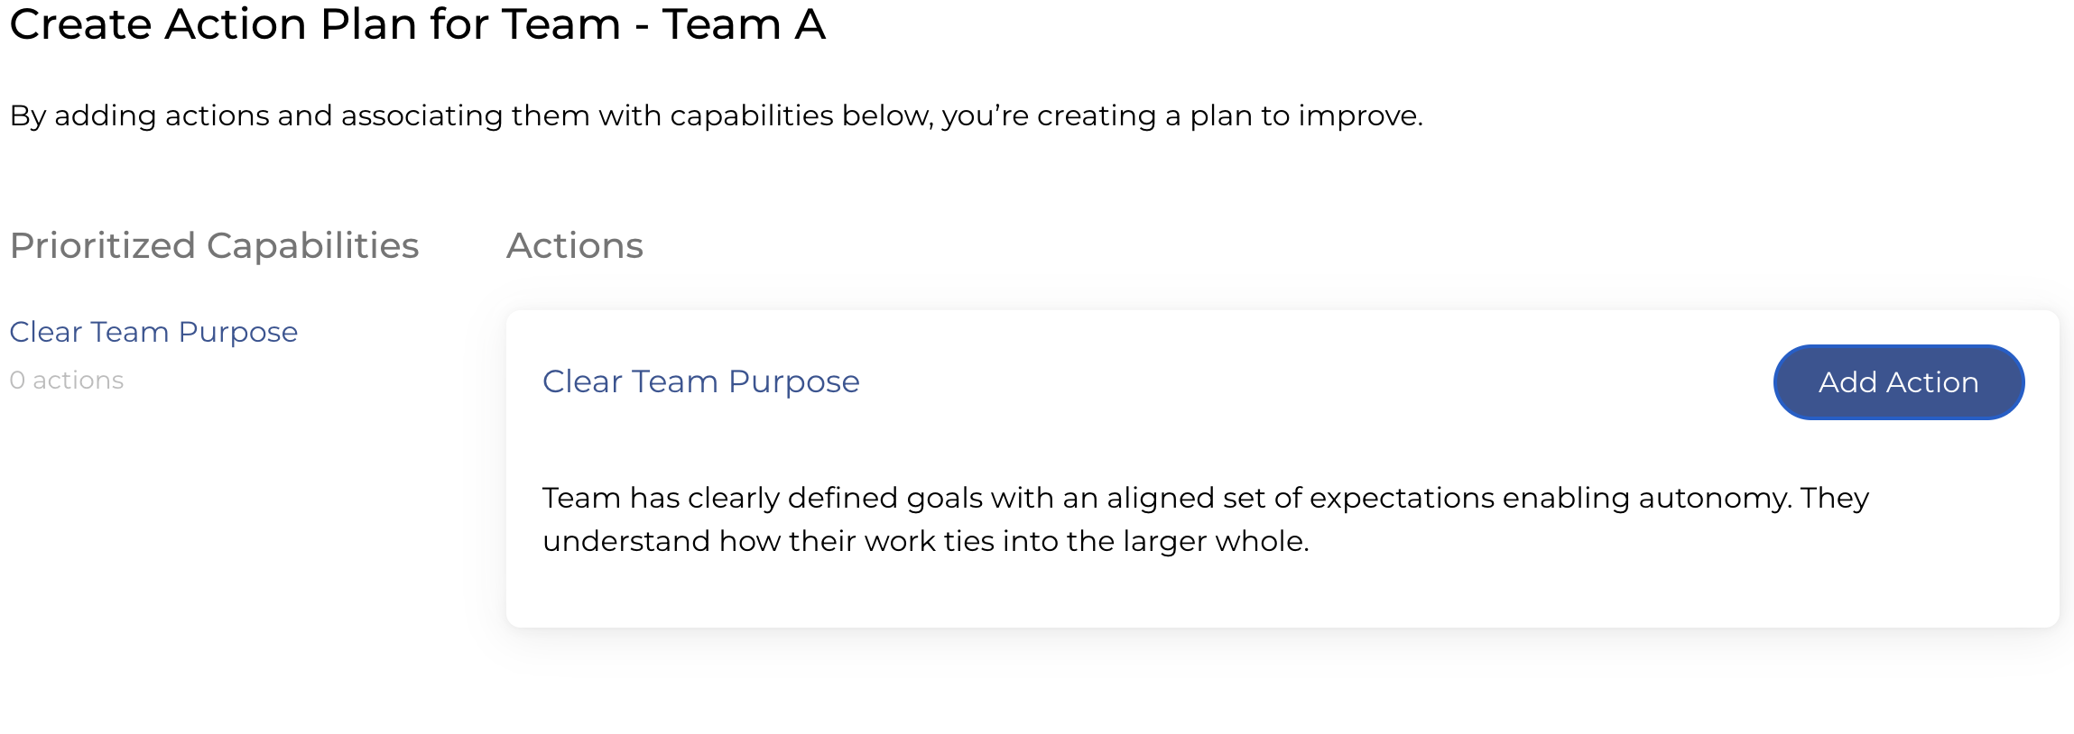Choose the Clear Team Purpose capability above "0 actions"
This screenshot has height=734, width=2074.
tap(153, 332)
